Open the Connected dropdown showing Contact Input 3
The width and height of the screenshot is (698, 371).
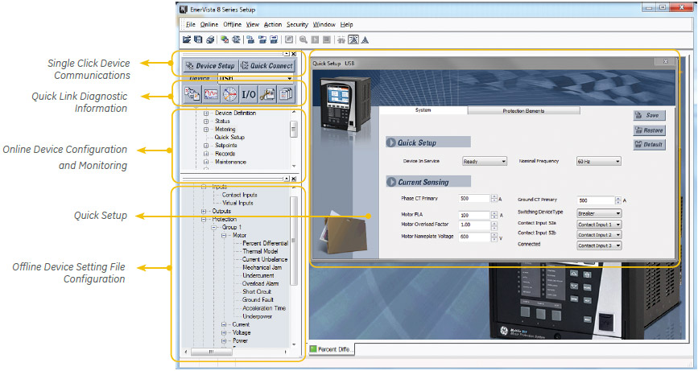point(599,245)
